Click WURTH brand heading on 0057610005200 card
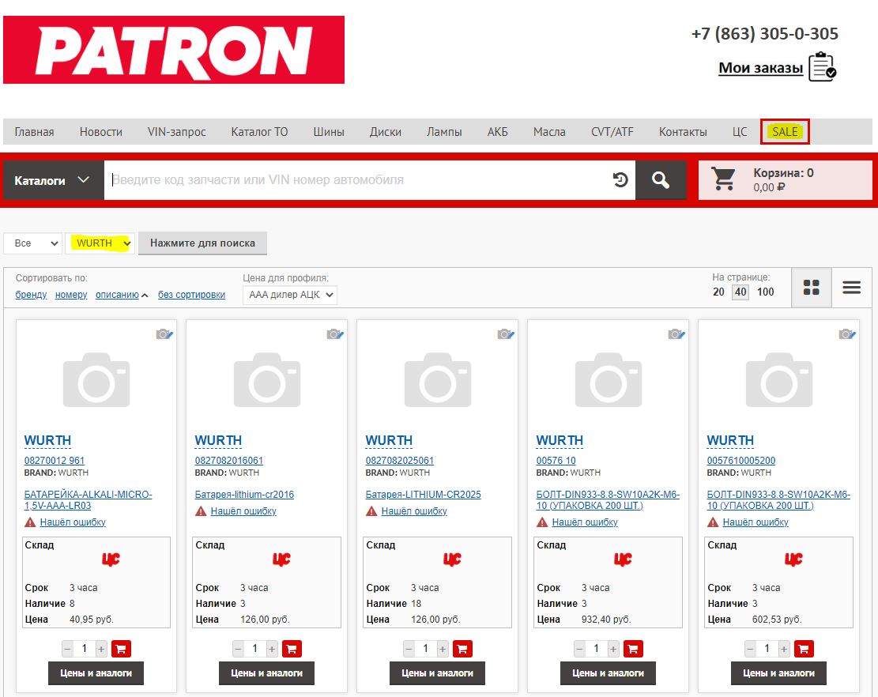 coord(730,441)
